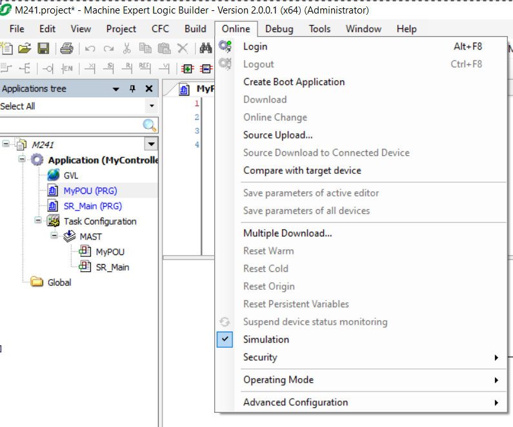Click the search magnifier in Applications tree
This screenshot has height=427, width=513.
tap(150, 125)
